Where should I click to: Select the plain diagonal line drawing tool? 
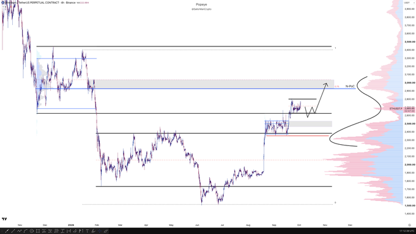point(13,231)
